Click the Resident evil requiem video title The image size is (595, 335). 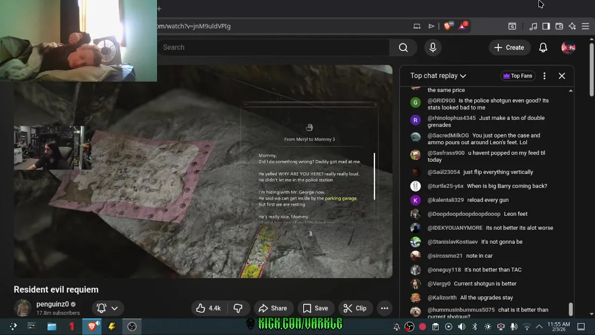(56, 289)
